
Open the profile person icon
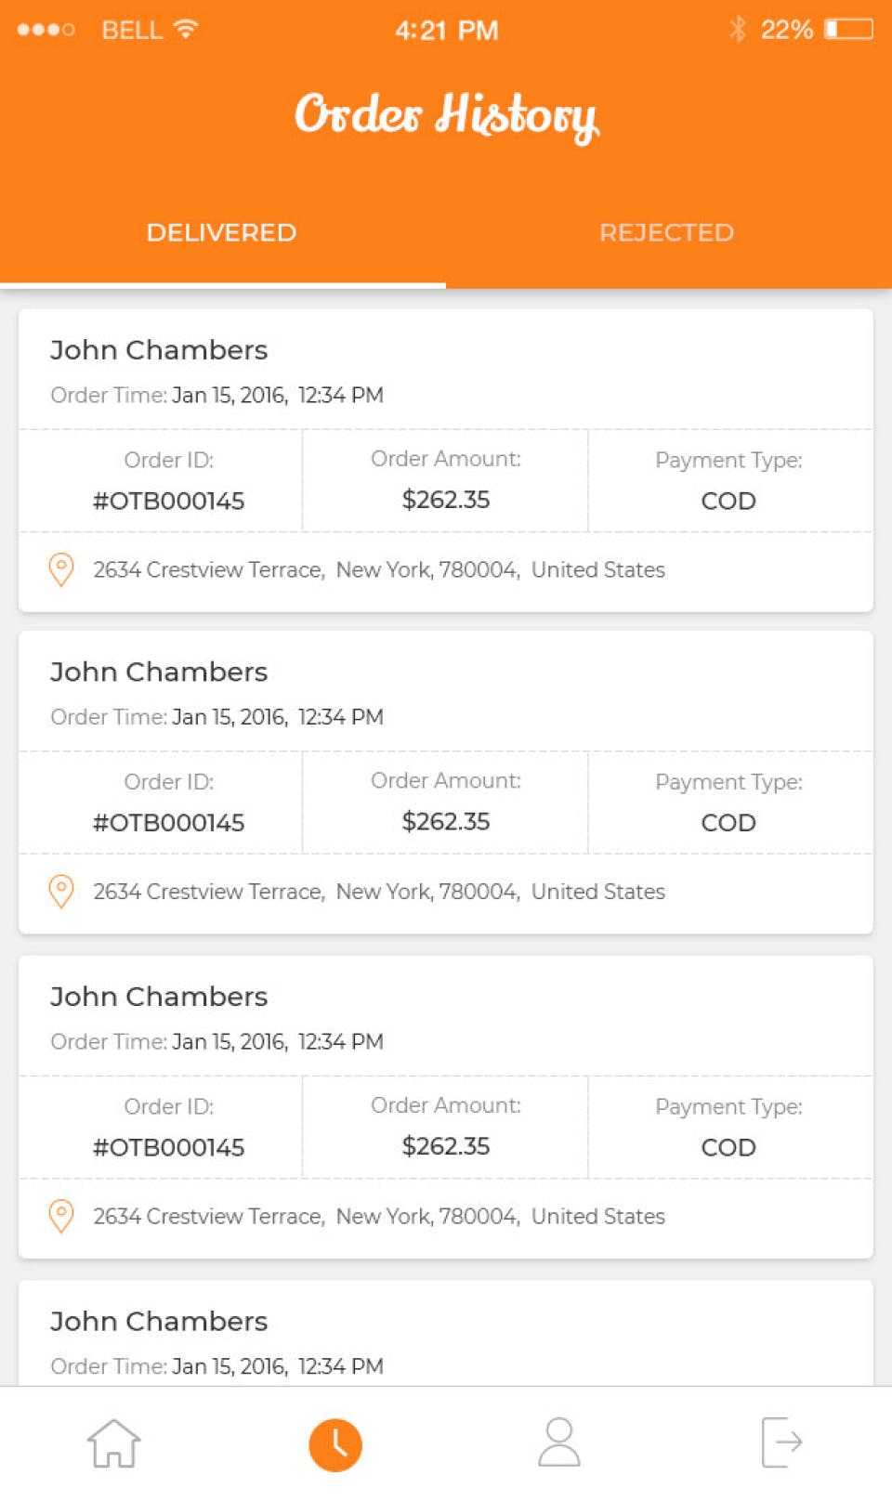point(559,1442)
